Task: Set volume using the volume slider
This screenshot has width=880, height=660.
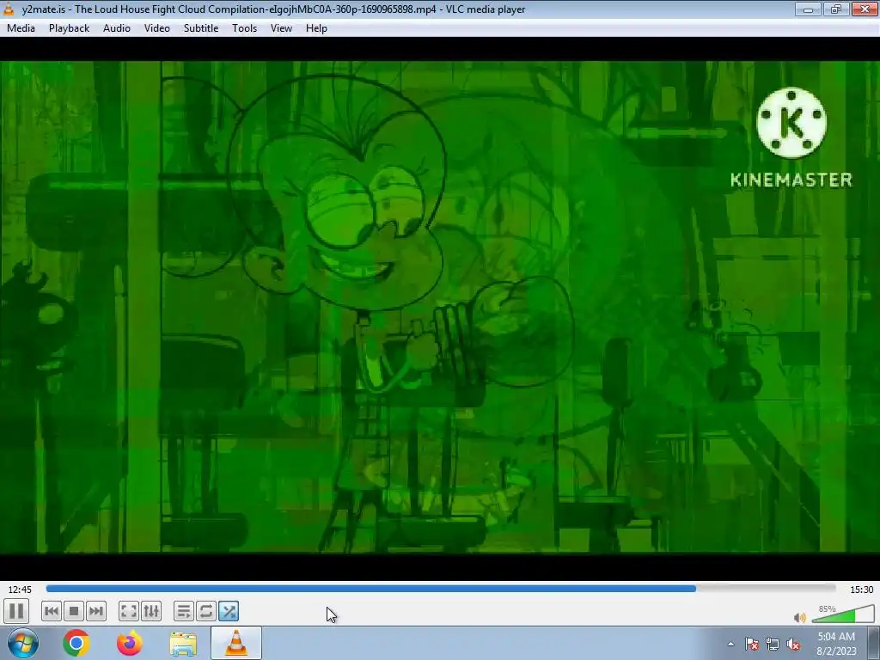Action: coord(842,614)
